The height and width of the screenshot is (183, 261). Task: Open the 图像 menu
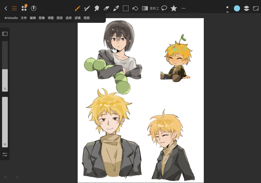point(42,18)
